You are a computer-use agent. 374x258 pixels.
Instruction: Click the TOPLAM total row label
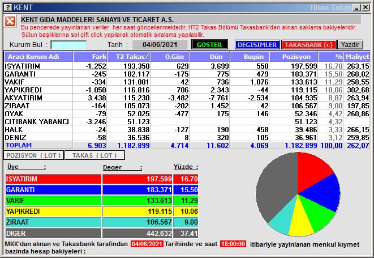click(19, 145)
